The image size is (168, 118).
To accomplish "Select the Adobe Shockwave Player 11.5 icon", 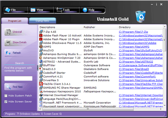I will click(41, 43).
